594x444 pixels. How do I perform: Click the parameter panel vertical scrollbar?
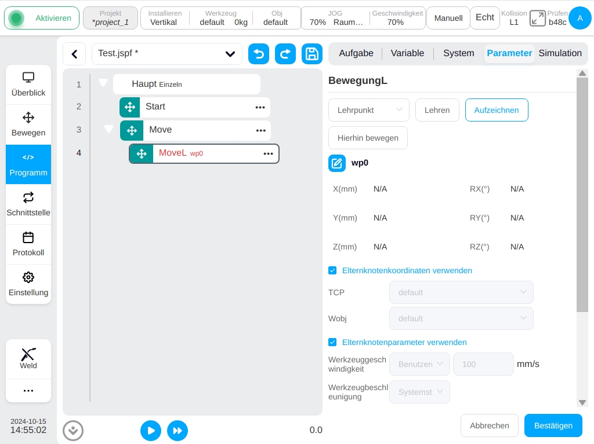click(x=582, y=195)
